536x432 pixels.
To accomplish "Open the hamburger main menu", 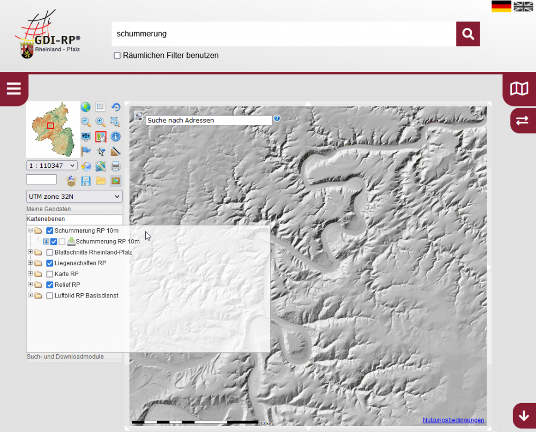I will coord(14,89).
